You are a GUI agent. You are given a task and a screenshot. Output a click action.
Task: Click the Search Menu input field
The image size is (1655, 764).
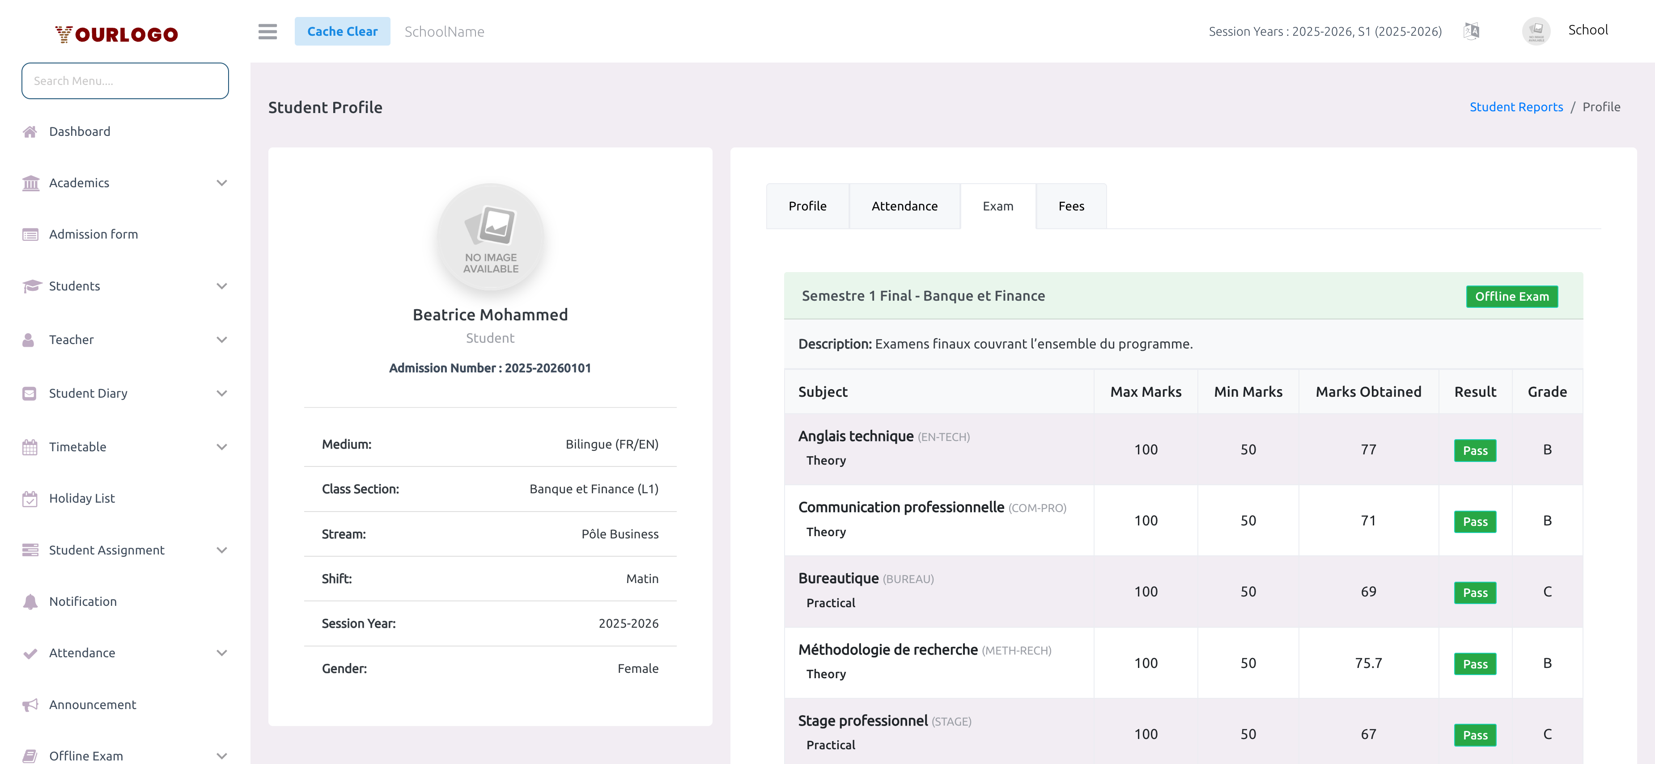pos(125,81)
